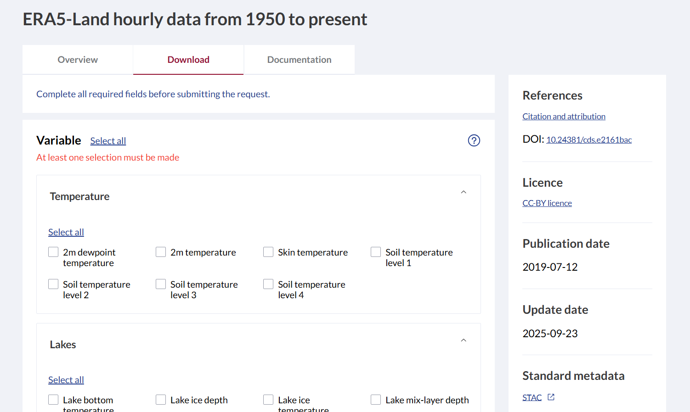The width and height of the screenshot is (690, 412).
Task: Select the Lake mix-layer depth variable
Action: point(375,400)
